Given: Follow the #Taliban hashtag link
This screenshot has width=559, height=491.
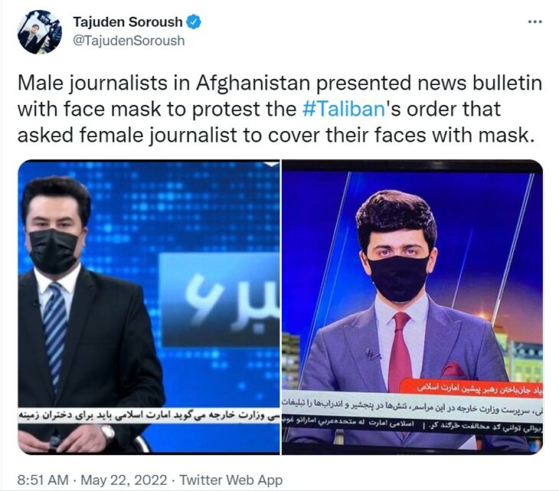Looking at the screenshot, I should point(344,109).
